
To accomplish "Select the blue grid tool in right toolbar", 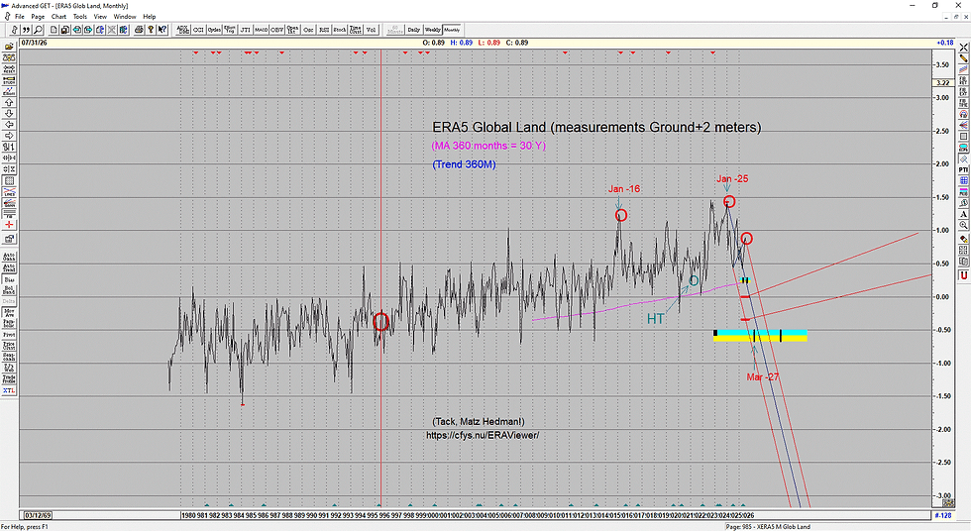I will pyautogui.click(x=963, y=180).
